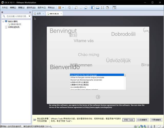The image size is (164, 128).
Task: Open the 编辑(E) menu
Action: [x=13, y=7]
